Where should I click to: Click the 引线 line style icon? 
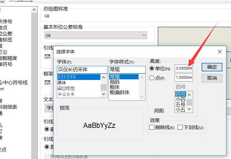[x=47, y=56]
